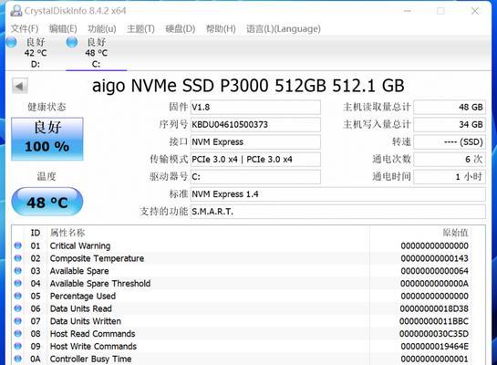Click status dot for Available Spare Threshold row
Viewport: 497px width, 365px height.
tap(17, 283)
